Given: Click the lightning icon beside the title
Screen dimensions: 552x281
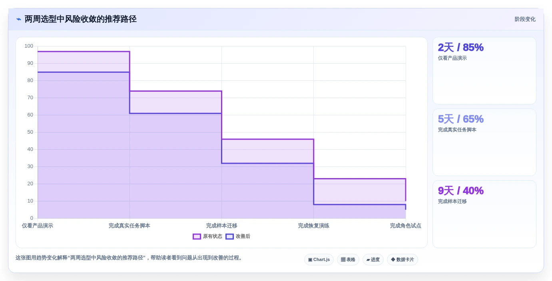Looking at the screenshot, I should pos(19,19).
